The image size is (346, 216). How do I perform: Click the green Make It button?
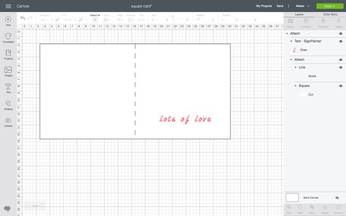(329, 6)
